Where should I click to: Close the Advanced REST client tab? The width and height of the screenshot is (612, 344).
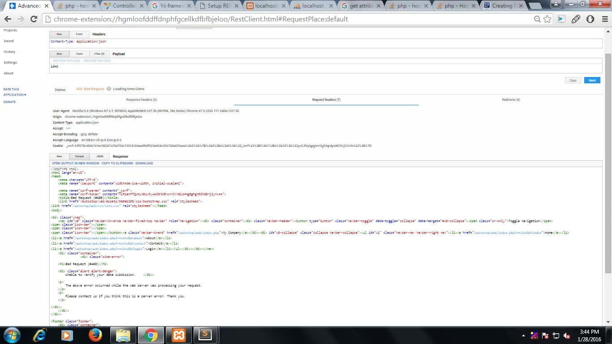coord(46,6)
